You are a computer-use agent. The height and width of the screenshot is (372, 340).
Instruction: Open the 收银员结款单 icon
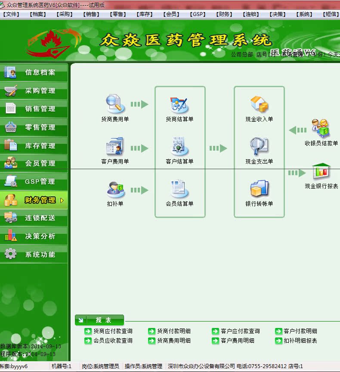(x=321, y=128)
